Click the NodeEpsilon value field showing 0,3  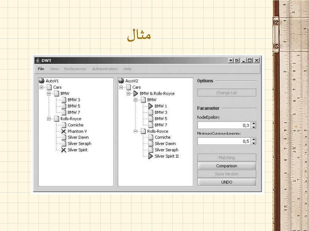[x=224, y=125]
